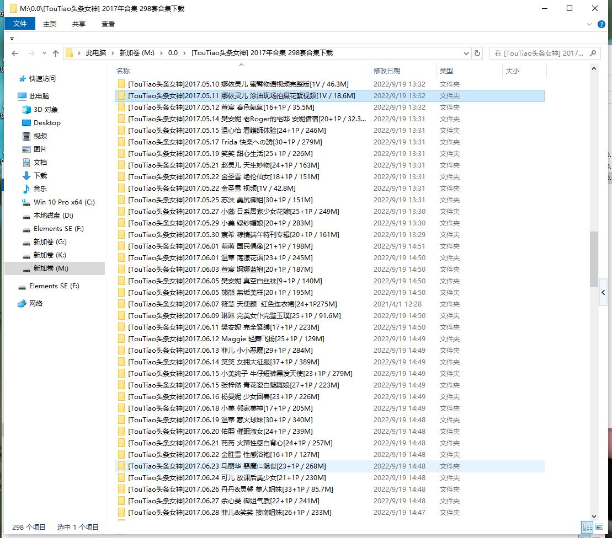Switch to details view in the status bar
Image resolution: width=612 pixels, height=538 pixels.
click(587, 527)
